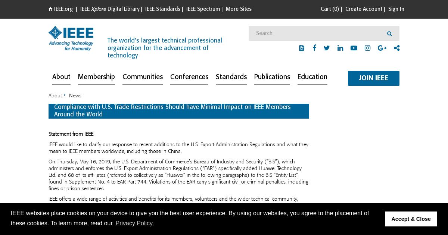This screenshot has height=235, width=448.
Task: Open the Communities menu
Action: click(x=143, y=77)
